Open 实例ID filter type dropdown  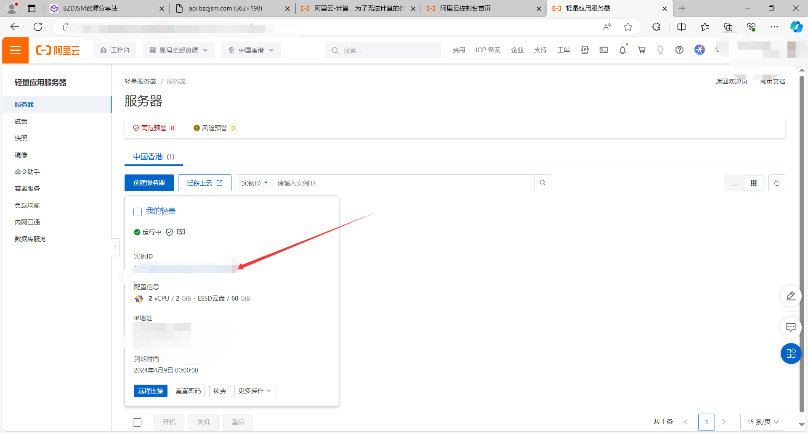coord(255,183)
